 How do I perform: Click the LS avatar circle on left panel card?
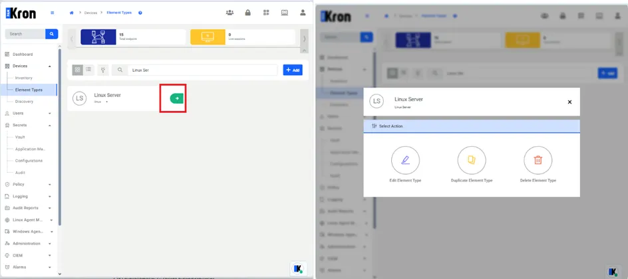[x=80, y=98]
